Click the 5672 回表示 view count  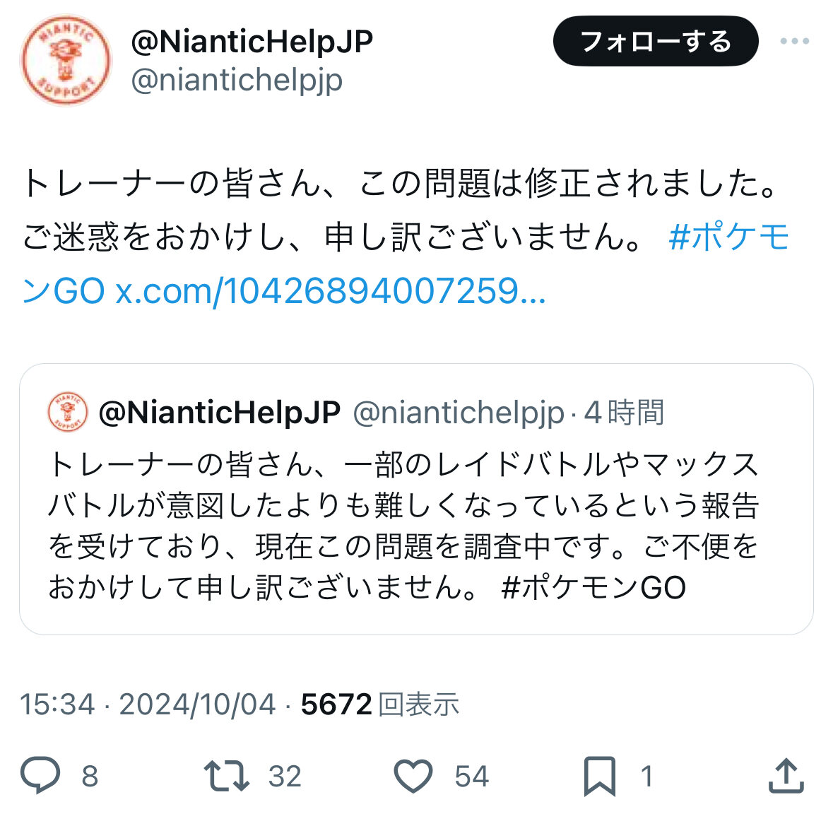[380, 704]
